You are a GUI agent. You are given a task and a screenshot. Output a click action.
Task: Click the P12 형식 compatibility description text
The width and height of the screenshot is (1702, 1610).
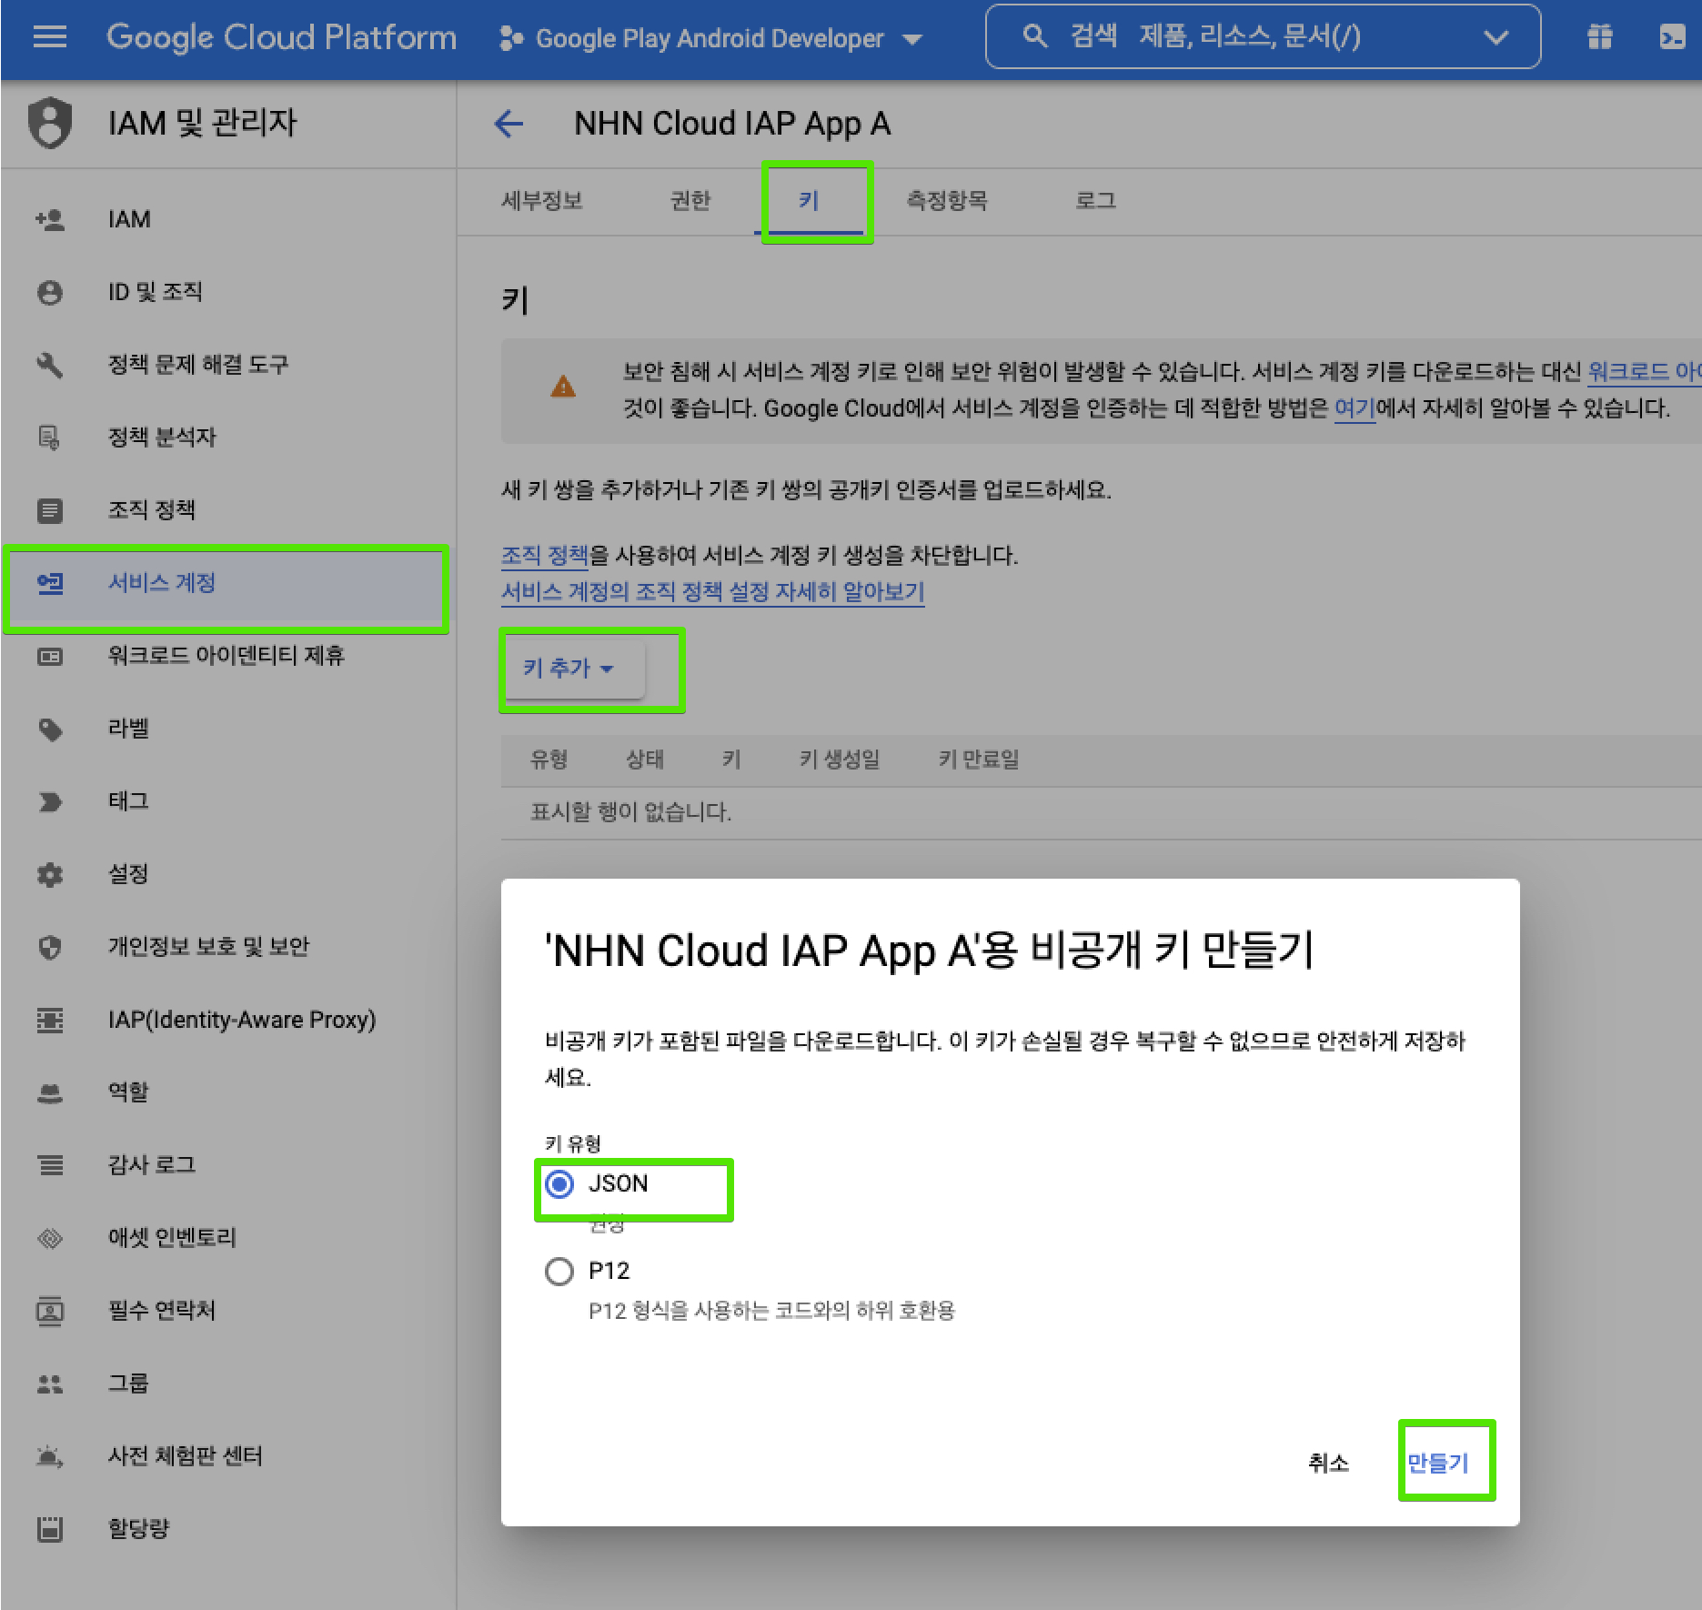(x=771, y=1311)
